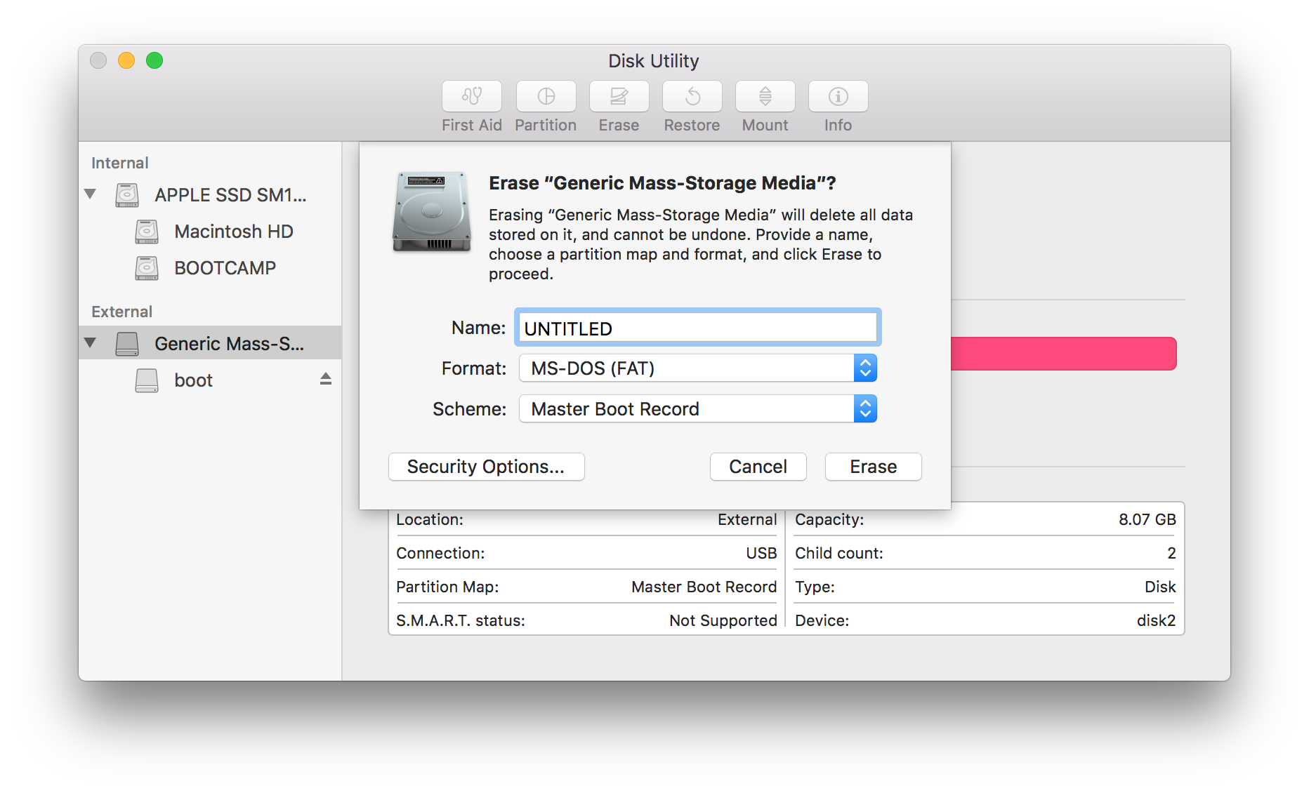
Task: Select Macintosh HD in the sidebar
Action: coord(233,232)
